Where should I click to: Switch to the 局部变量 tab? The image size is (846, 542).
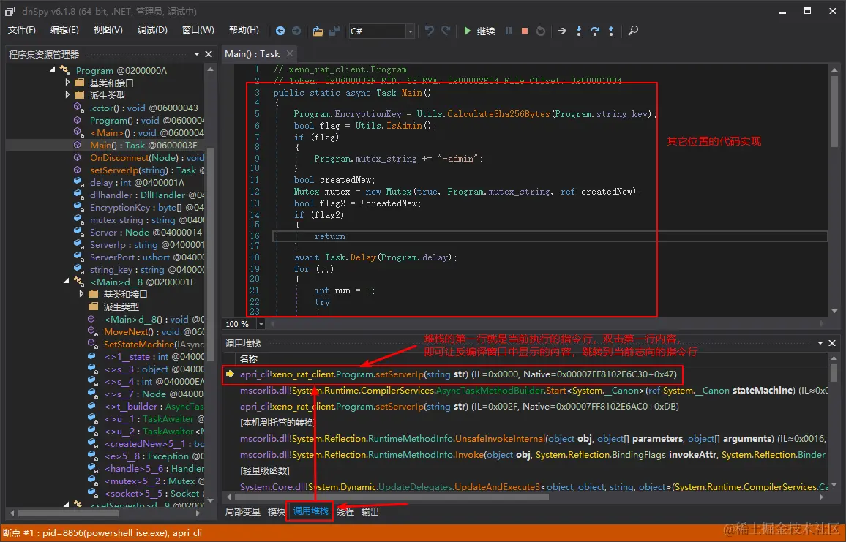tap(243, 512)
